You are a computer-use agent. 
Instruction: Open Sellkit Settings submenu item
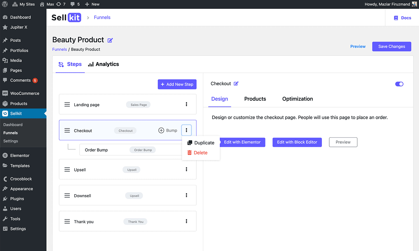coord(11,141)
